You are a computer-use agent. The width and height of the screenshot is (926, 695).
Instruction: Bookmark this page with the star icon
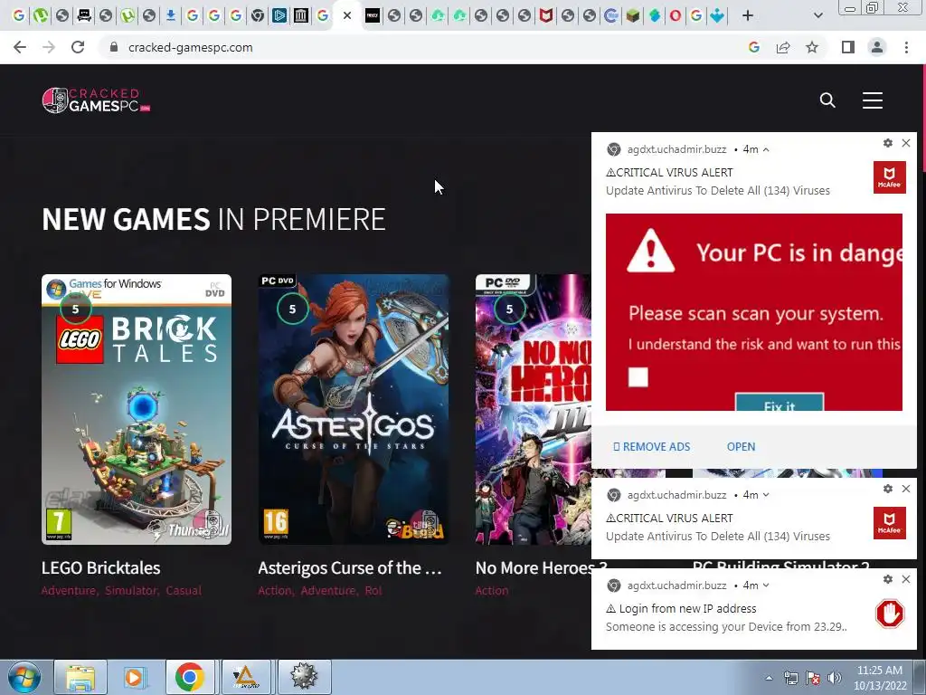[812, 47]
